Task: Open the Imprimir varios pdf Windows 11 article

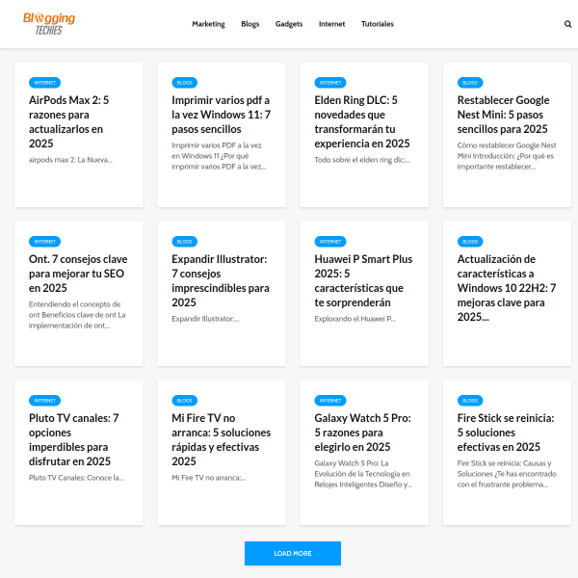Action: coord(222,115)
